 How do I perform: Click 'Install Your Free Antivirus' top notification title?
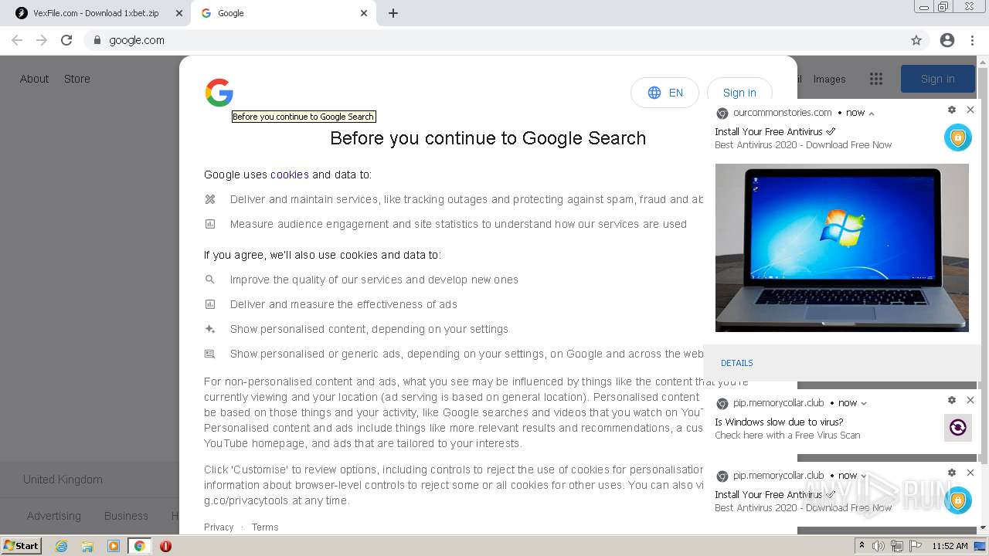point(769,131)
